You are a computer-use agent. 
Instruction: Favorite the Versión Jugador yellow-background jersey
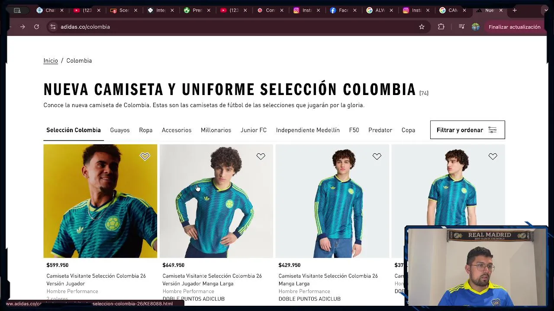click(x=145, y=156)
